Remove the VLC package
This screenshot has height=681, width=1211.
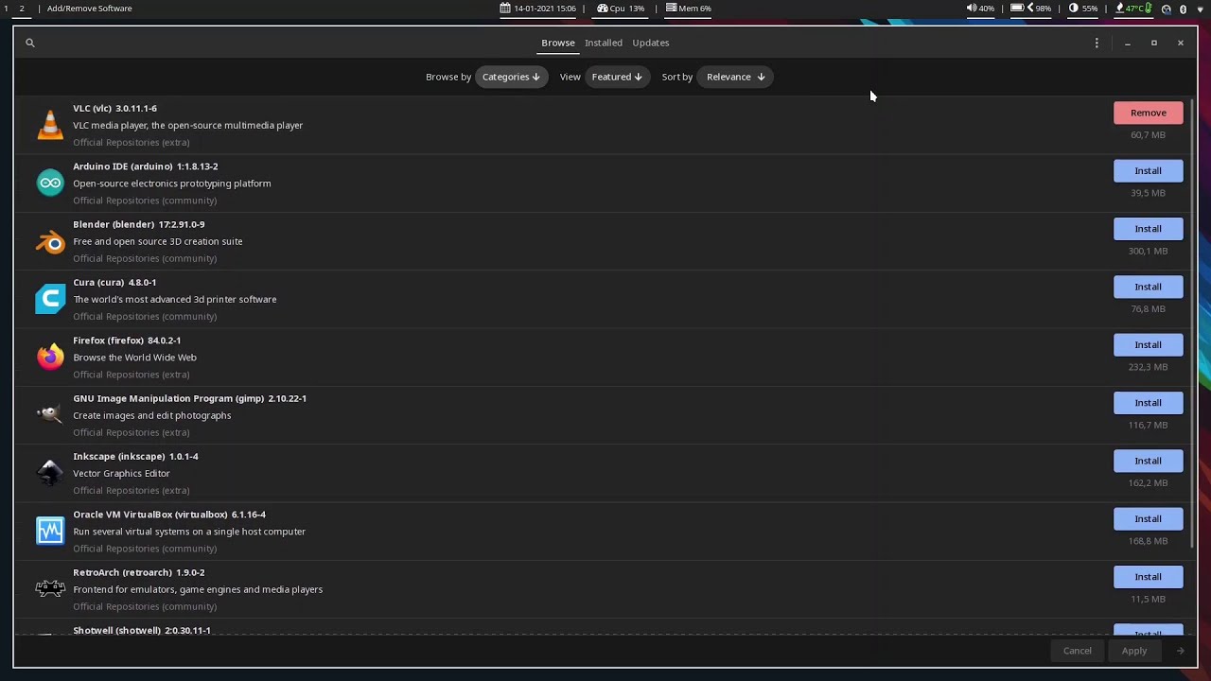(1148, 113)
